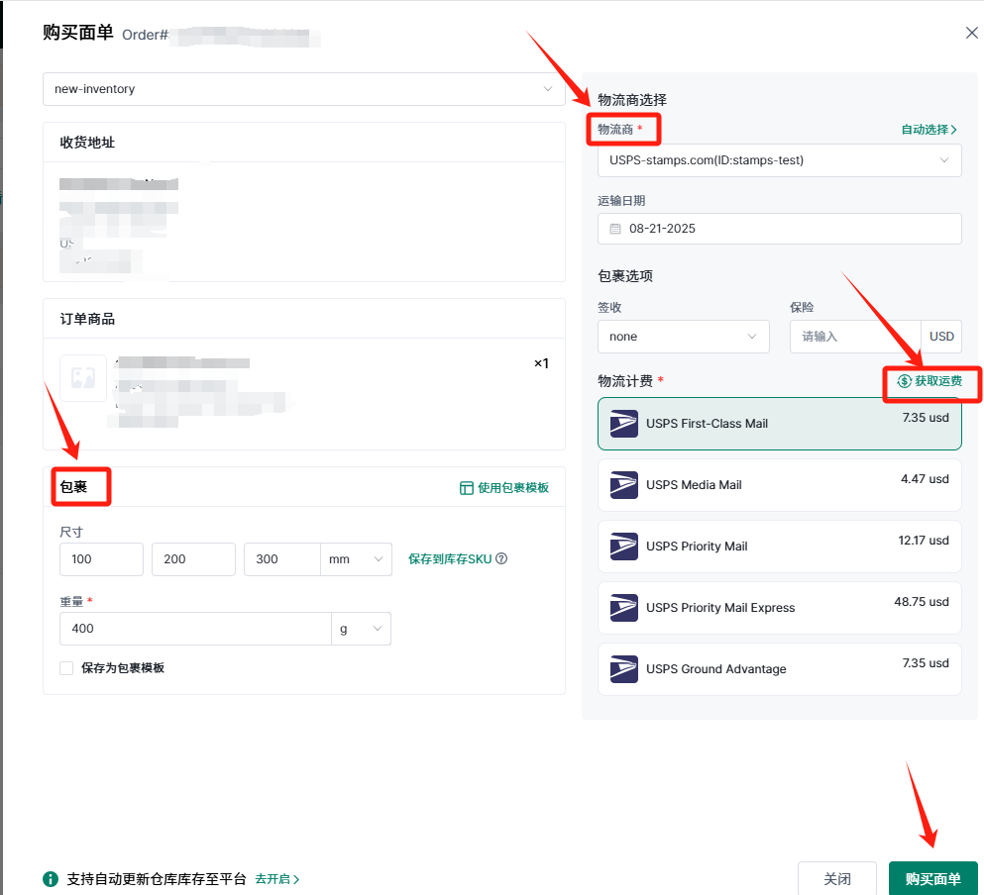Click 获取运费 to fetch shipping rates
984x895 pixels.
[x=930, y=381]
